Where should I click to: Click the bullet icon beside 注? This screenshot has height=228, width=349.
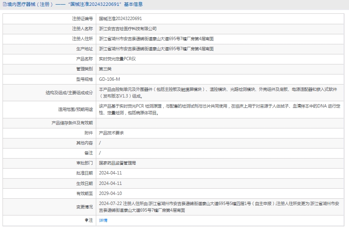[87, 220]
